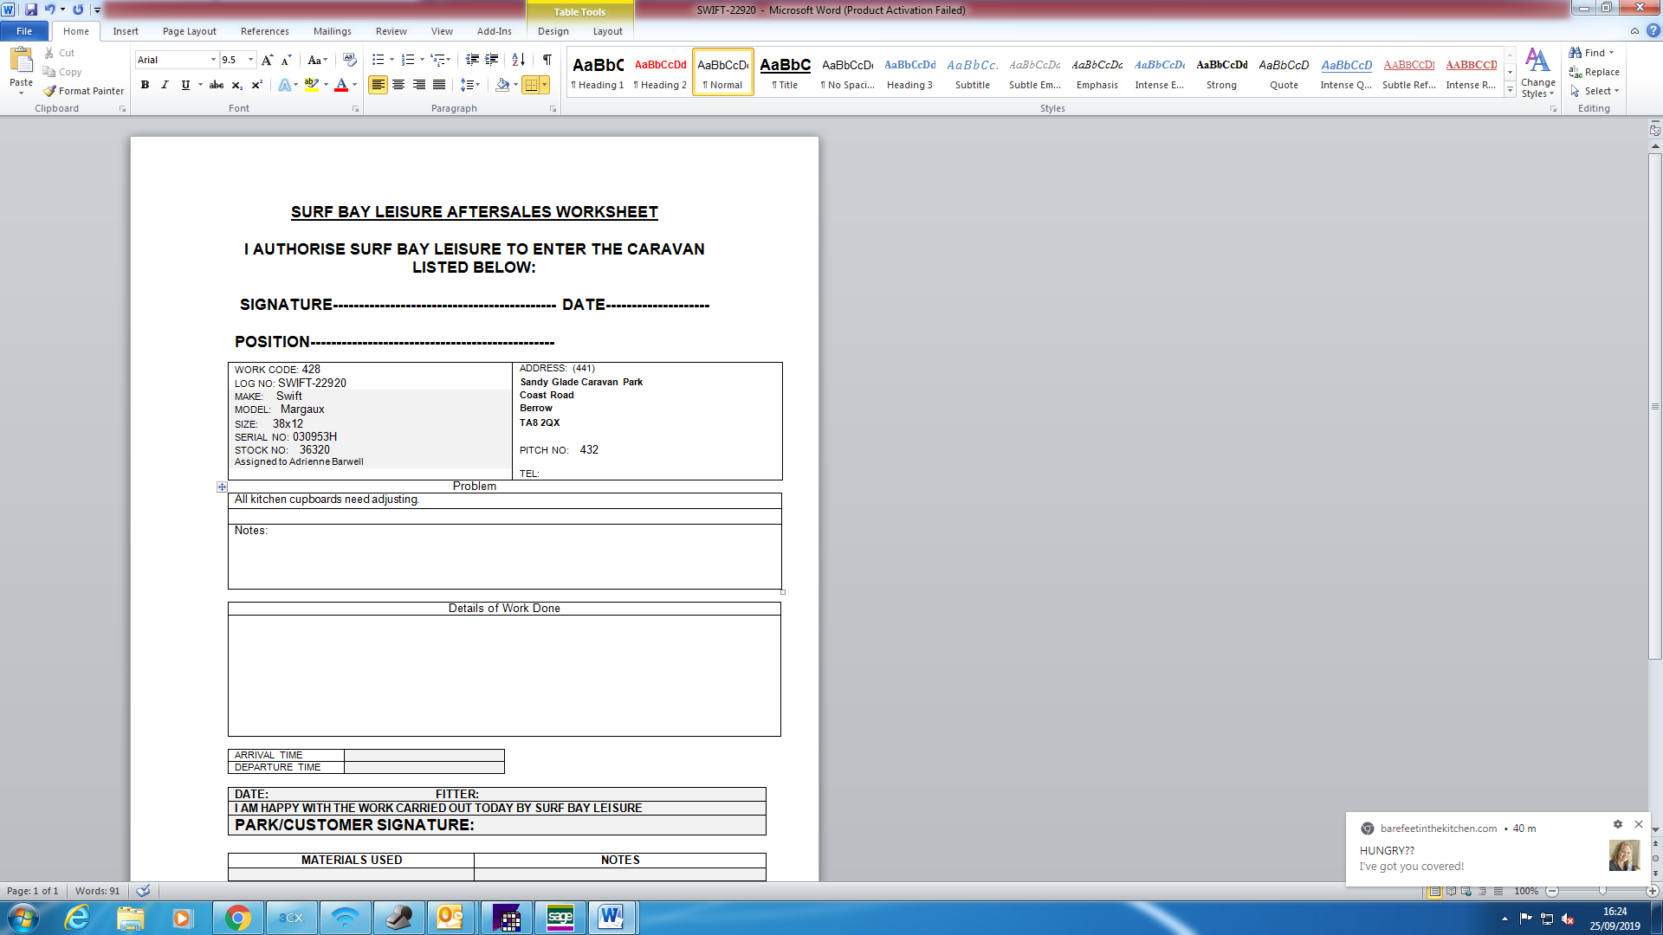Click the font color red swatch button
This screenshot has width=1663, height=935.
click(341, 85)
